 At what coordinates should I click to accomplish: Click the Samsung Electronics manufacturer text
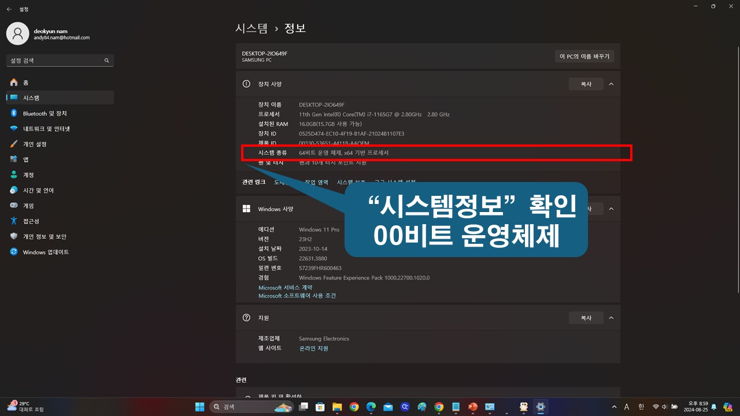324,339
